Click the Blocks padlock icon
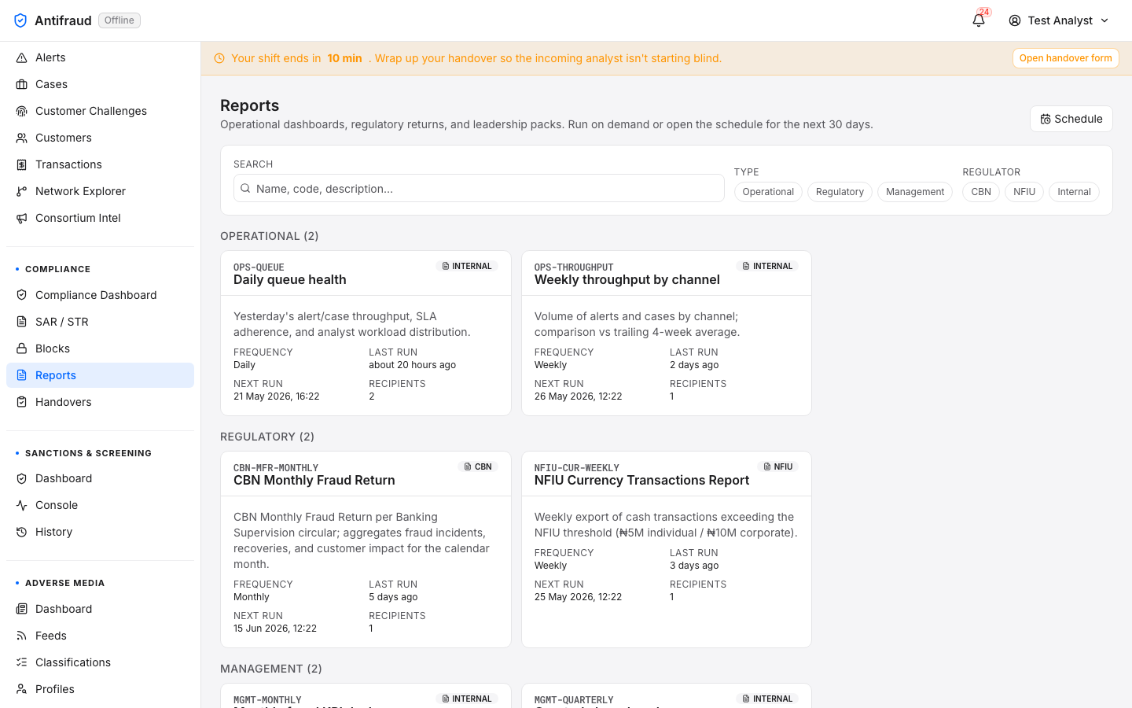 pyautogui.click(x=22, y=348)
